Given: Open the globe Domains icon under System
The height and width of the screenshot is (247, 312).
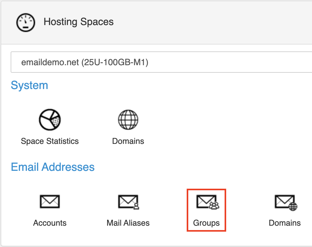Looking at the screenshot, I should [x=128, y=120].
